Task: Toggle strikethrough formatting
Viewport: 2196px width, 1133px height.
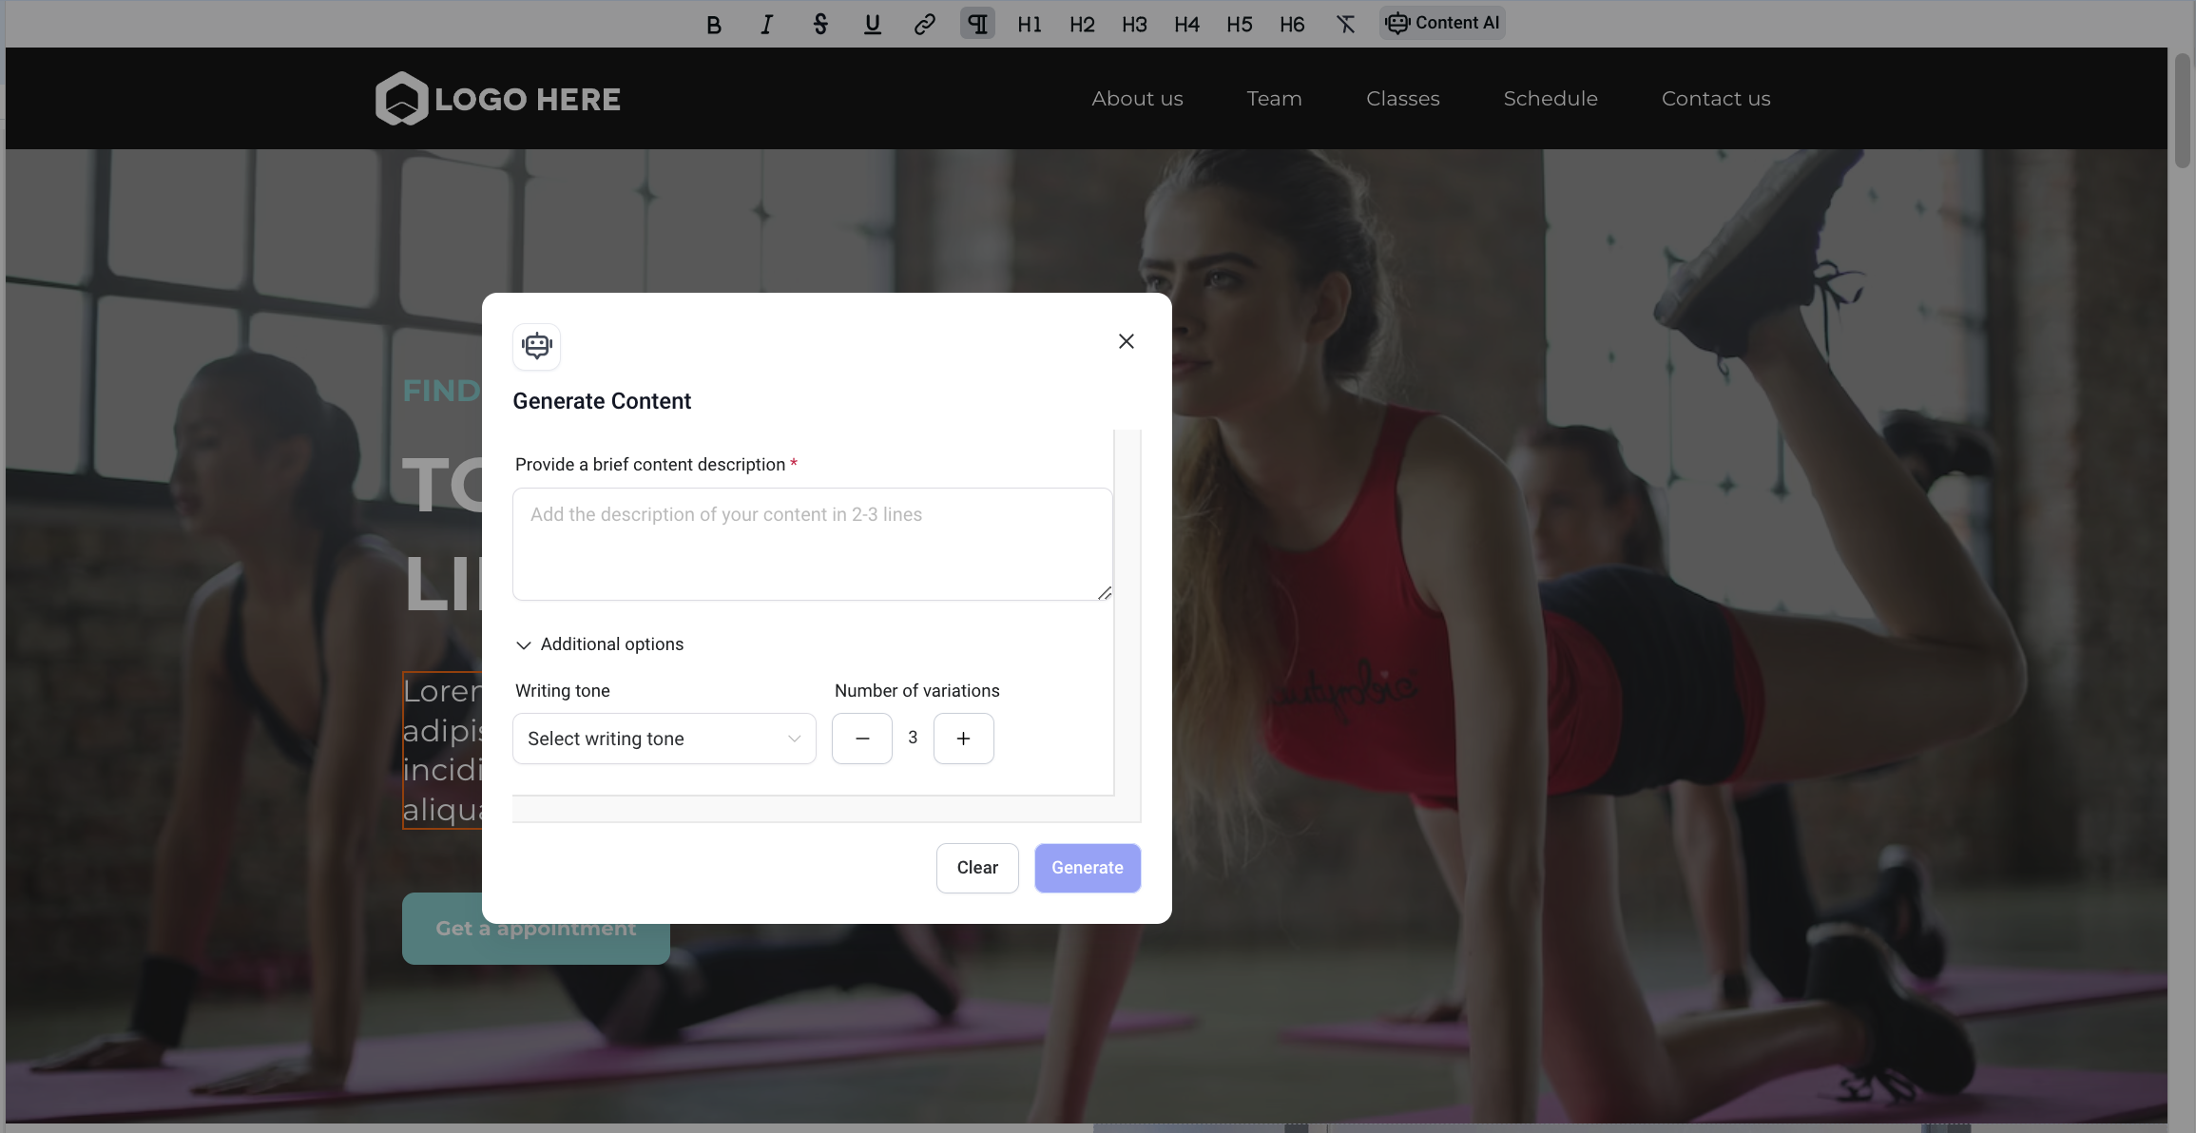Action: pos(819,24)
